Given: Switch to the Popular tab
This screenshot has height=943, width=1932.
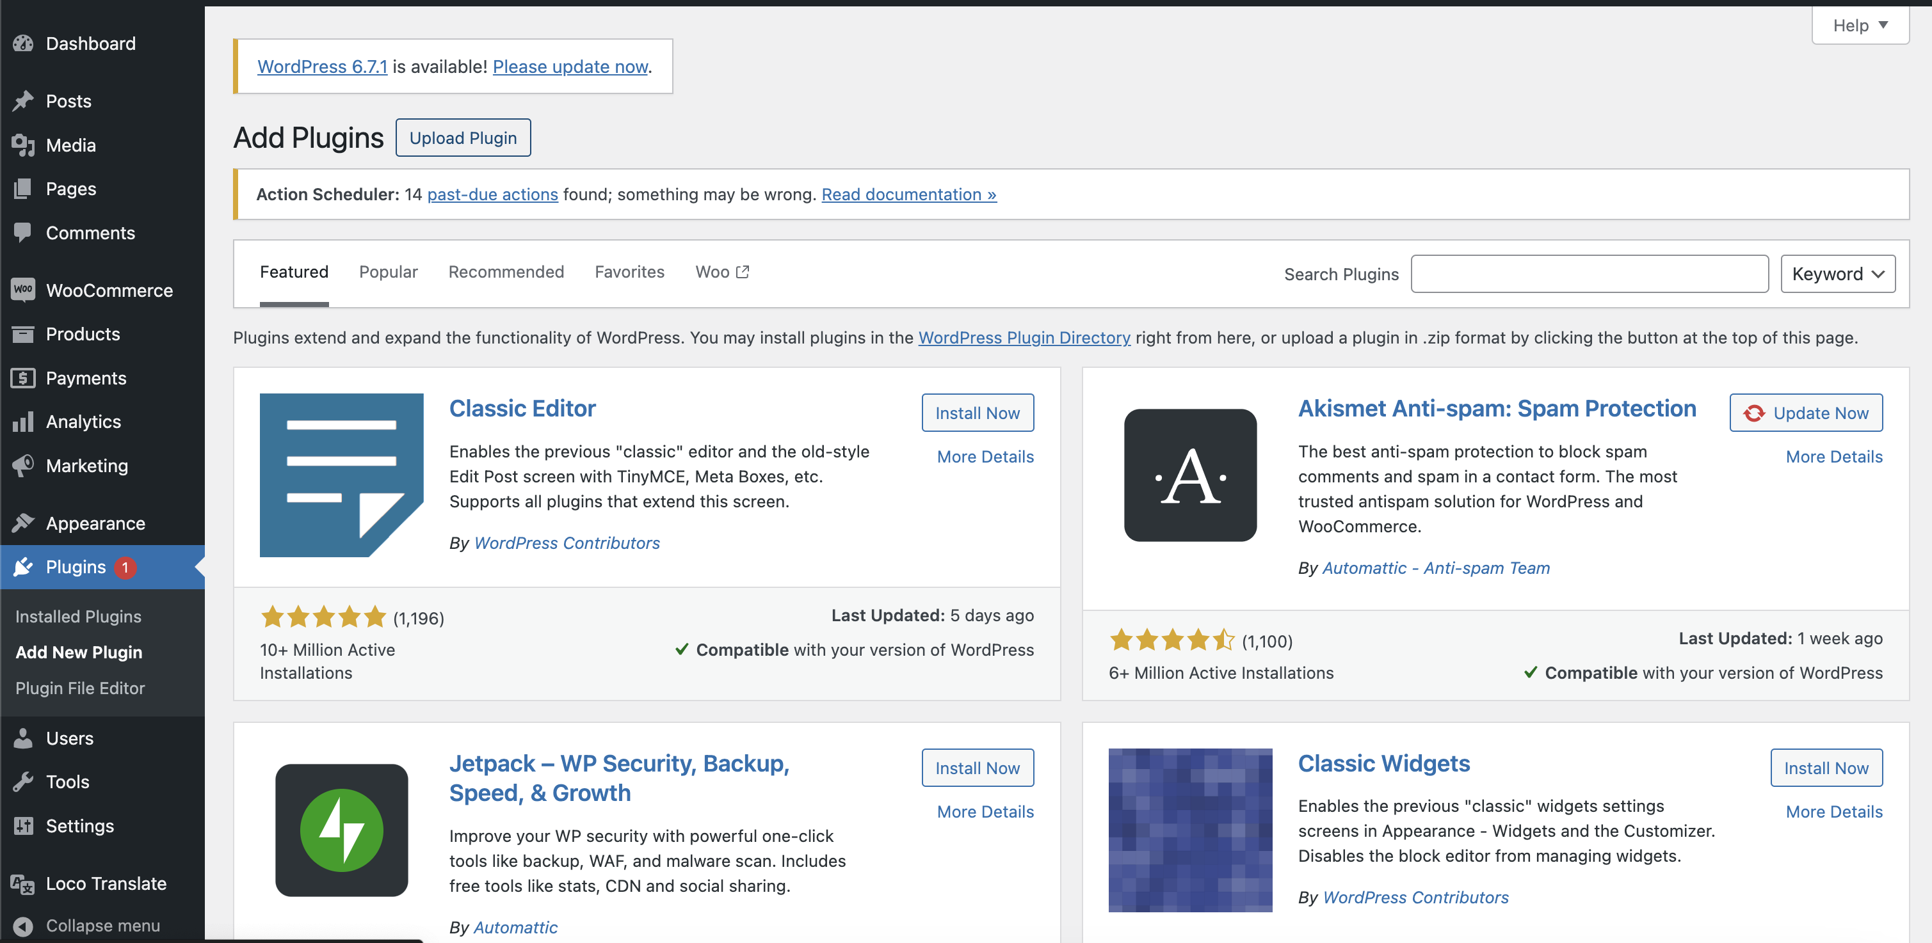Looking at the screenshot, I should coord(389,271).
